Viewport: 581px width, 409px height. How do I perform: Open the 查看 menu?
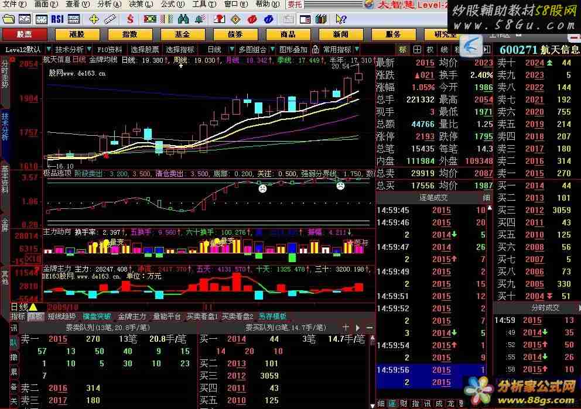pyautogui.click(x=77, y=4)
